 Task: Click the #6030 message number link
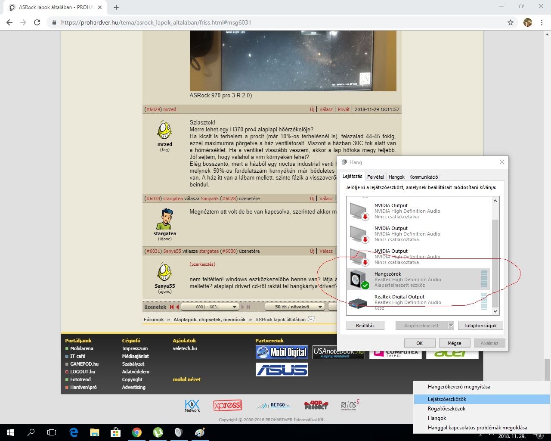point(153,199)
